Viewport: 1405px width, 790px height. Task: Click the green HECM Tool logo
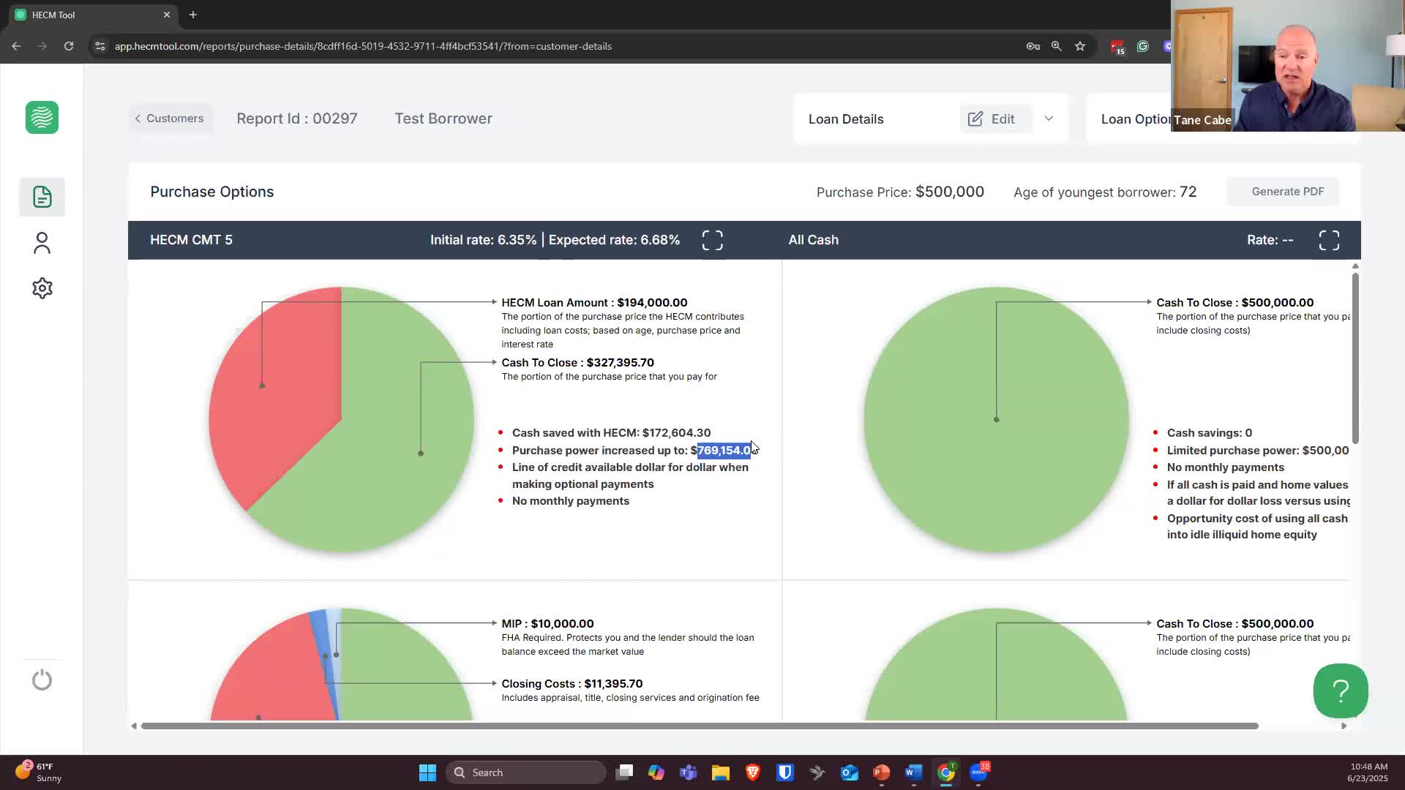[x=42, y=117]
